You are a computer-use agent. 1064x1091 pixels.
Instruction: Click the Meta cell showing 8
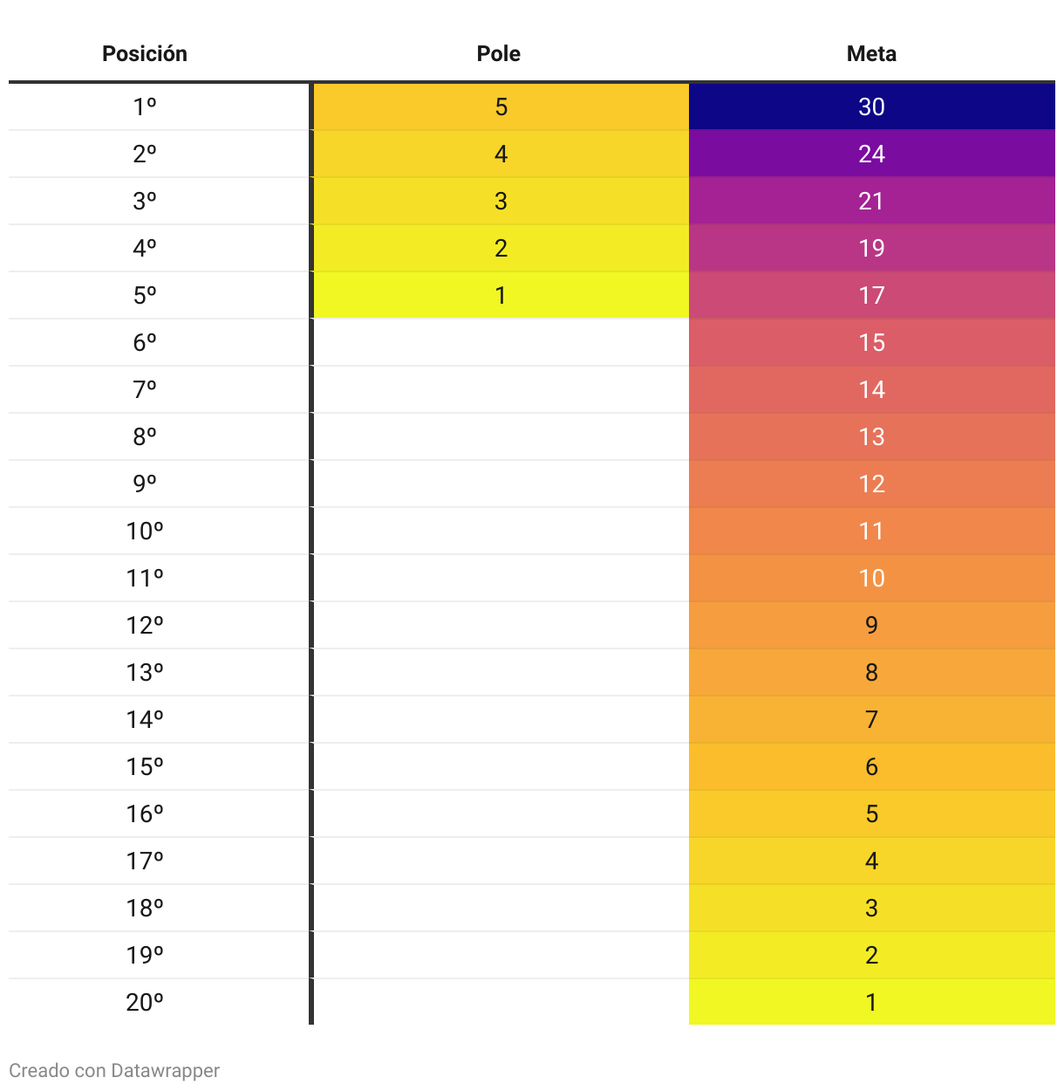[871, 672]
